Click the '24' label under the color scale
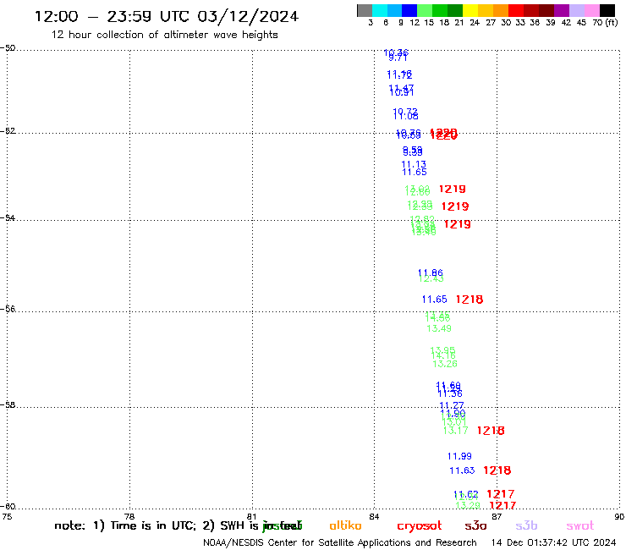Screen dimensions: 626x550 (475, 22)
